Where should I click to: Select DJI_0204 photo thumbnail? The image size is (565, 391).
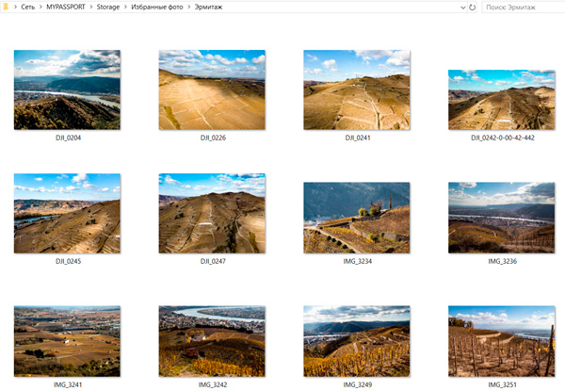pos(67,90)
